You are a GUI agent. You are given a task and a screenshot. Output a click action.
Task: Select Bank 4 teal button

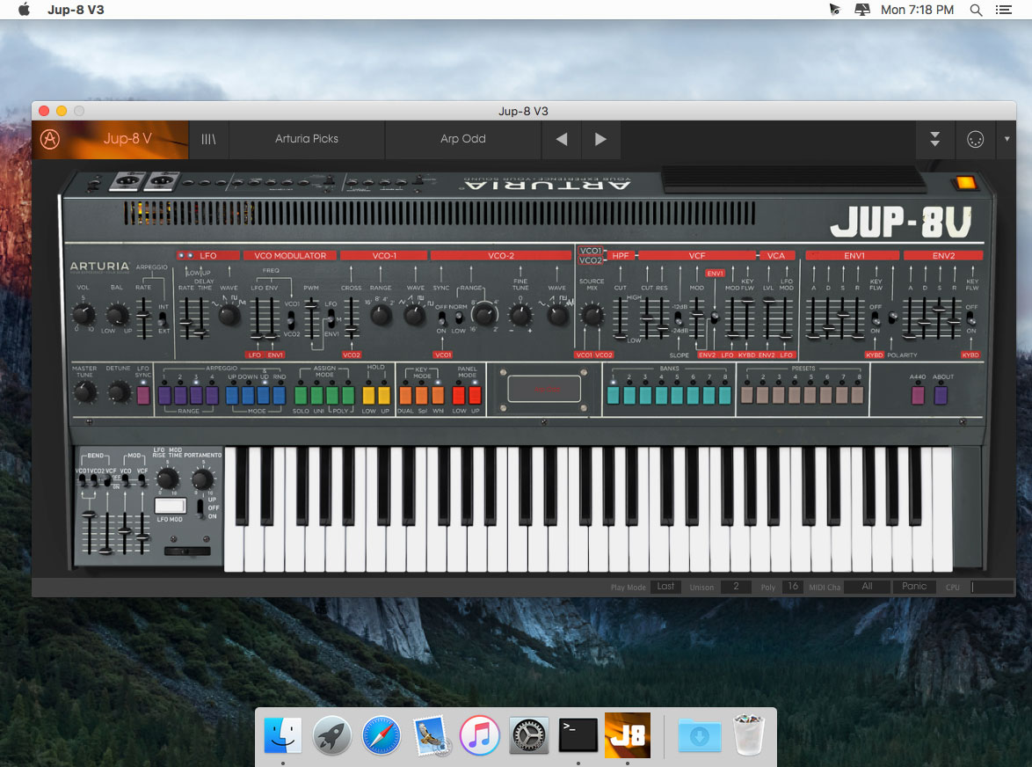(x=661, y=395)
